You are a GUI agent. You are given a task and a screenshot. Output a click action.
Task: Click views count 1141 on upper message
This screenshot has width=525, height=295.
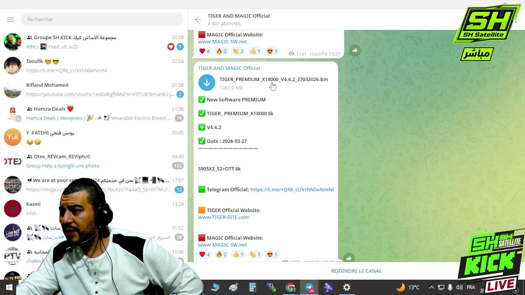tap(298, 54)
